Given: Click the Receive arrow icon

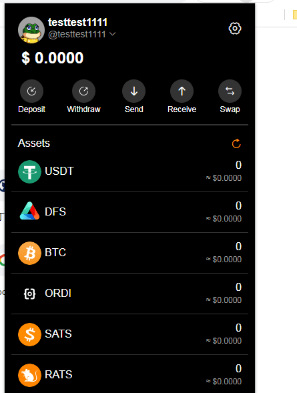Looking at the screenshot, I should pyautogui.click(x=182, y=91).
